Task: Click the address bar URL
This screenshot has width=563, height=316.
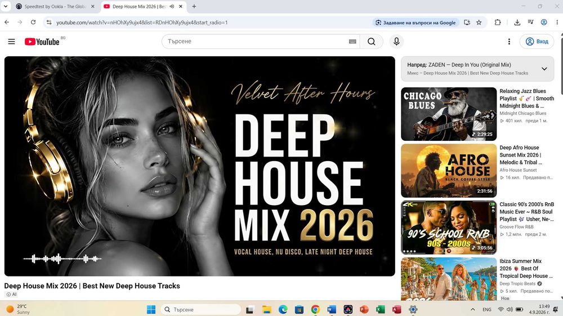Action: (x=142, y=23)
